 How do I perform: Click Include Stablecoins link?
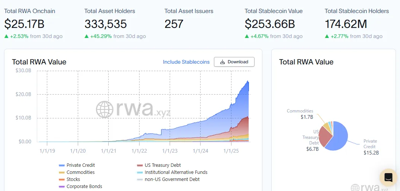tap(186, 62)
